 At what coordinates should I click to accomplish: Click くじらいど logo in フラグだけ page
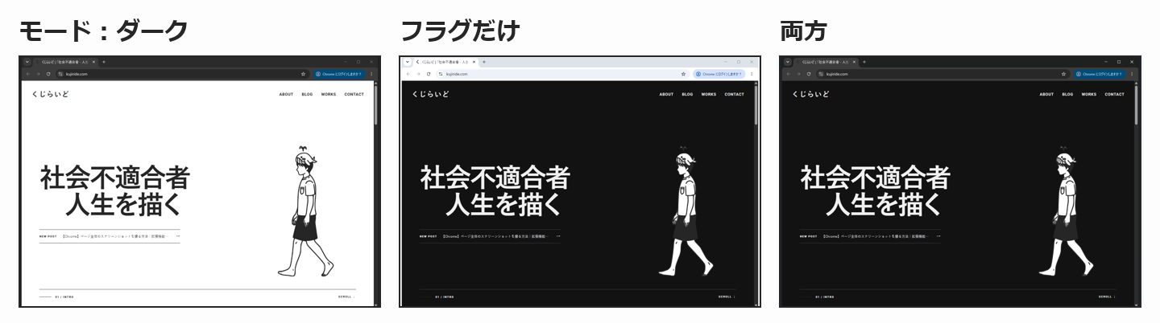(x=430, y=94)
